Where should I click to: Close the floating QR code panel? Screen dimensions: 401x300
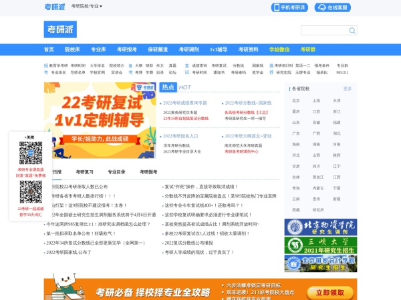30,137
